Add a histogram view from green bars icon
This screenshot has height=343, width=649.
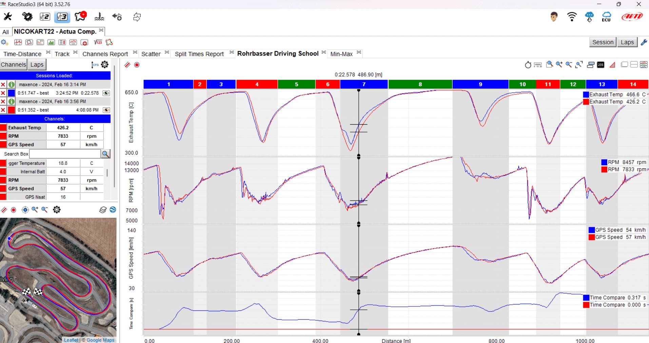[x=51, y=42]
